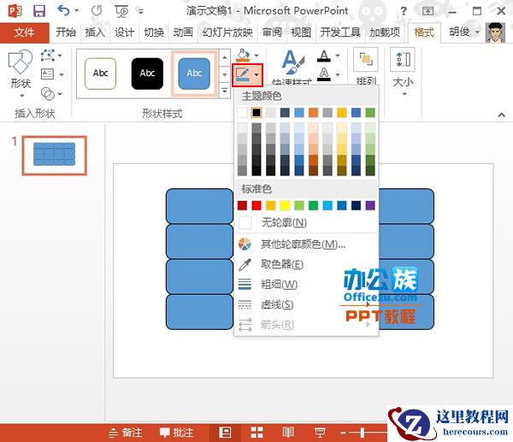Switch to the 幻灯片放映 tab
Screen dimensions: 513x442
[x=227, y=32]
